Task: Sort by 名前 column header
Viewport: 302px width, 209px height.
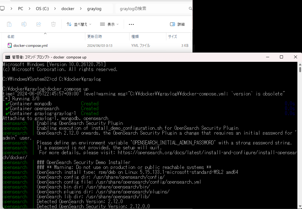Action: pyautogui.click(x=11, y=36)
